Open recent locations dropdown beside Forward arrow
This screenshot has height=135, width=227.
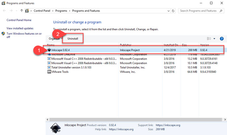16,11
